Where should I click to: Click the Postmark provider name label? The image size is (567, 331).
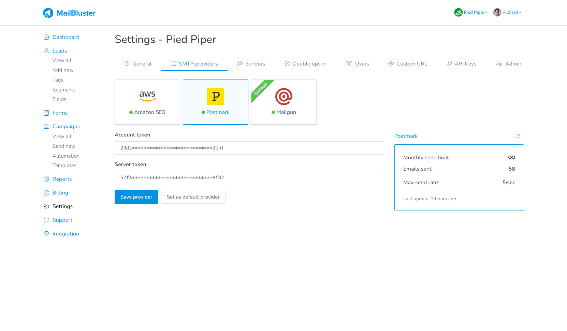coord(218,112)
